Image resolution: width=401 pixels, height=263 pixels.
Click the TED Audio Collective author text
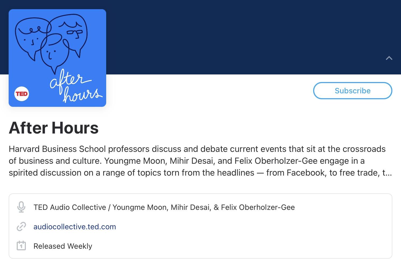(x=70, y=207)
